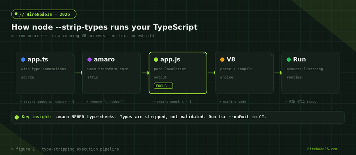356x155 pixels.
Task: Click the 'PID 4712 ready' caption
Action: 301,102
